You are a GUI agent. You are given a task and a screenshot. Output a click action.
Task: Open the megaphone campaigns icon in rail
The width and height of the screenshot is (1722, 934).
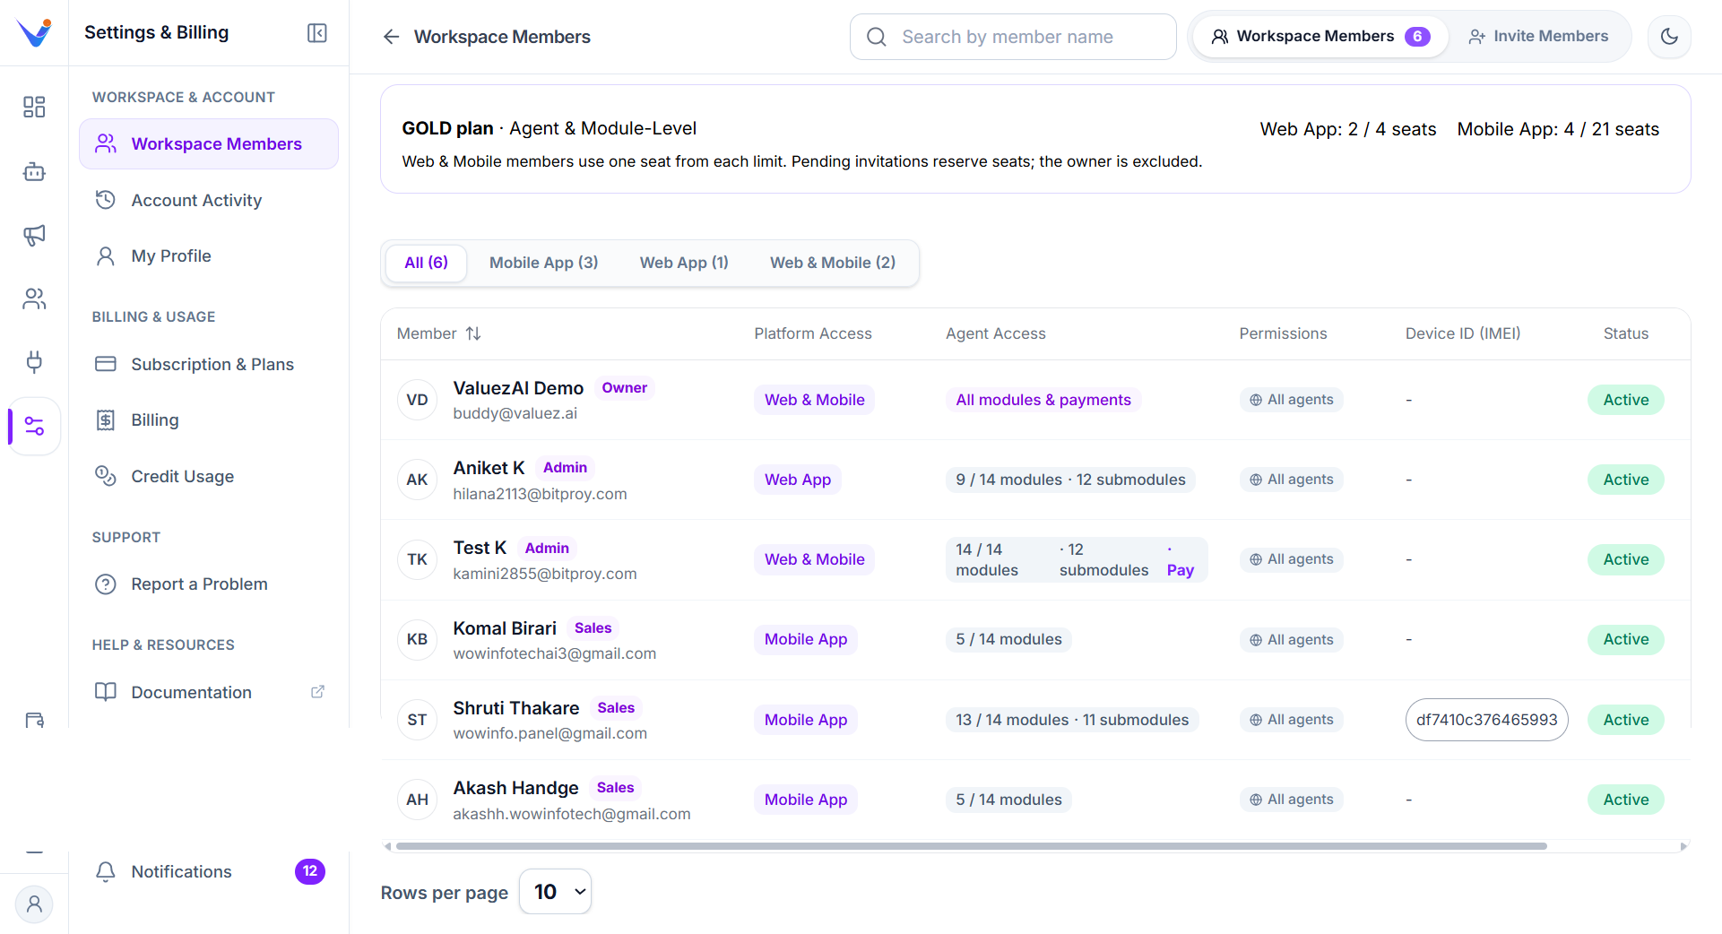click(x=34, y=235)
